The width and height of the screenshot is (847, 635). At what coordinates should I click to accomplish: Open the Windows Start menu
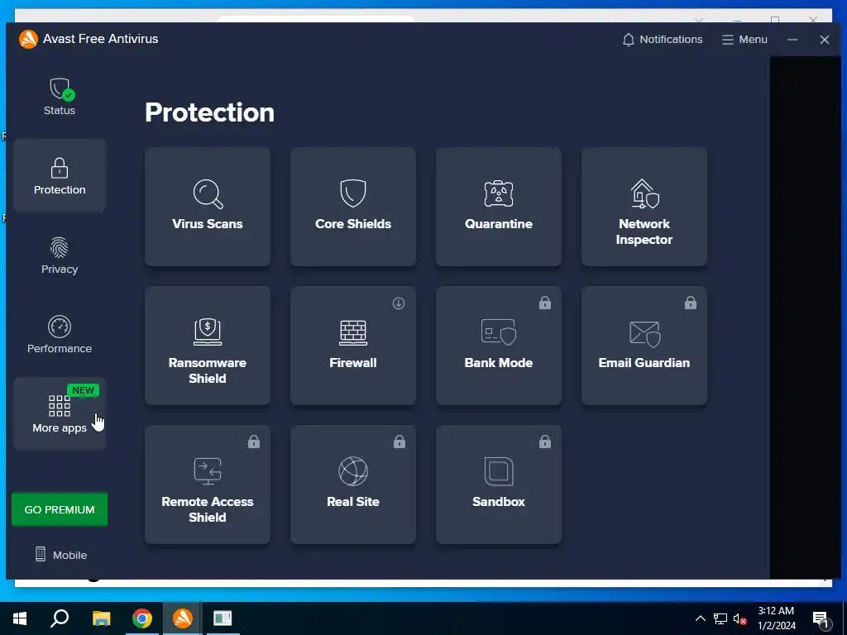[20, 618]
